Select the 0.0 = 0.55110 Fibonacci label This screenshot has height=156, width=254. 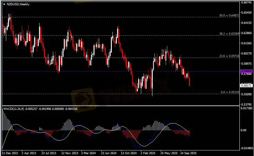(230, 92)
